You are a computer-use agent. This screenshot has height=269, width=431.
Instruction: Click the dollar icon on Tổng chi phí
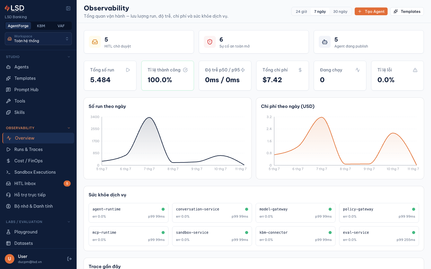tap(300, 70)
